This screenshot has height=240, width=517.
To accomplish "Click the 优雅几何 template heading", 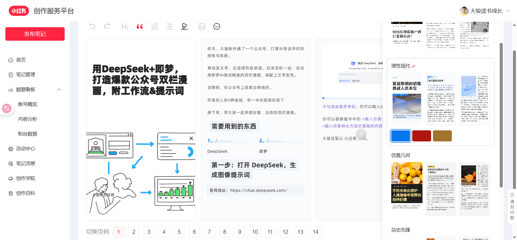I will (x=401, y=155).
